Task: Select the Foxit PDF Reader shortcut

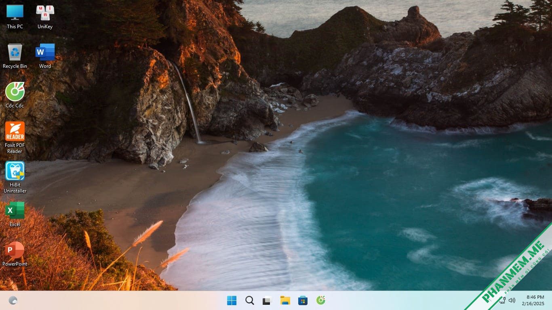Action: pos(15,138)
